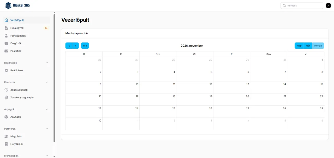
Task: Open Megbízók menu item
Action: [26, 136]
